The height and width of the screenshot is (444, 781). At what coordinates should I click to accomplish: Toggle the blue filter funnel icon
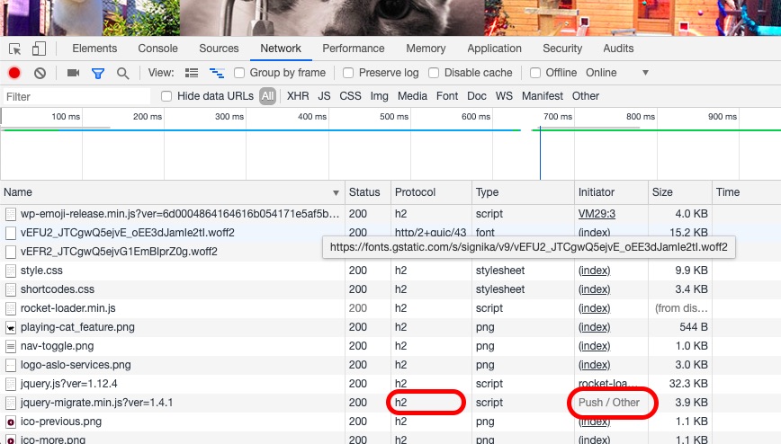pos(97,74)
